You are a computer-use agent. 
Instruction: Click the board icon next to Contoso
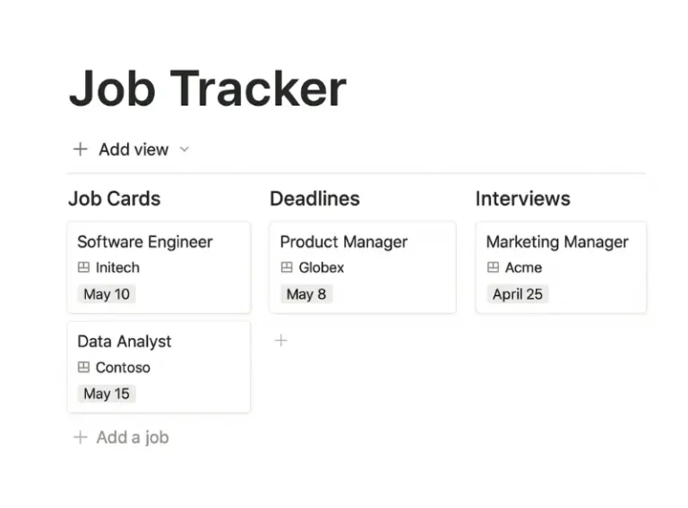83,367
